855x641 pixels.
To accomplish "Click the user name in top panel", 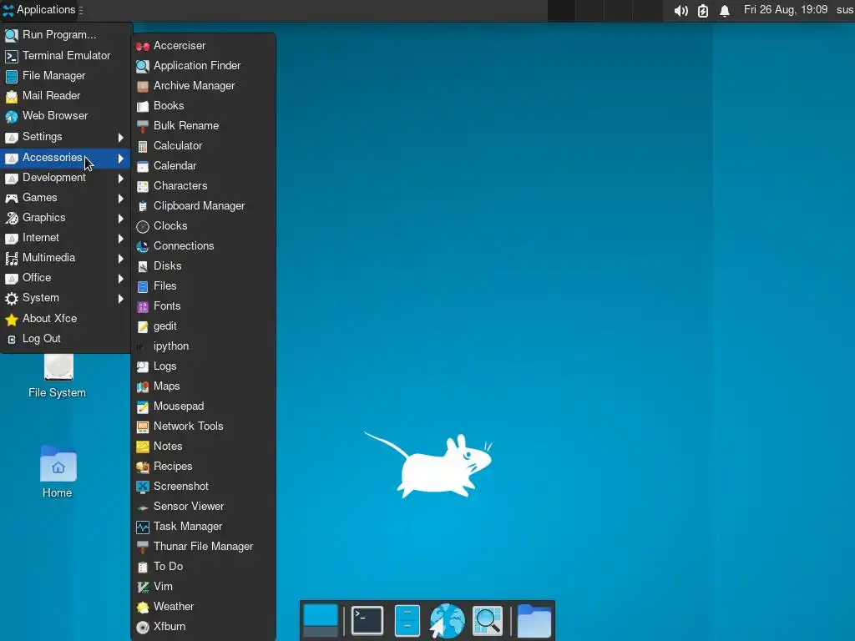I will coord(845,10).
